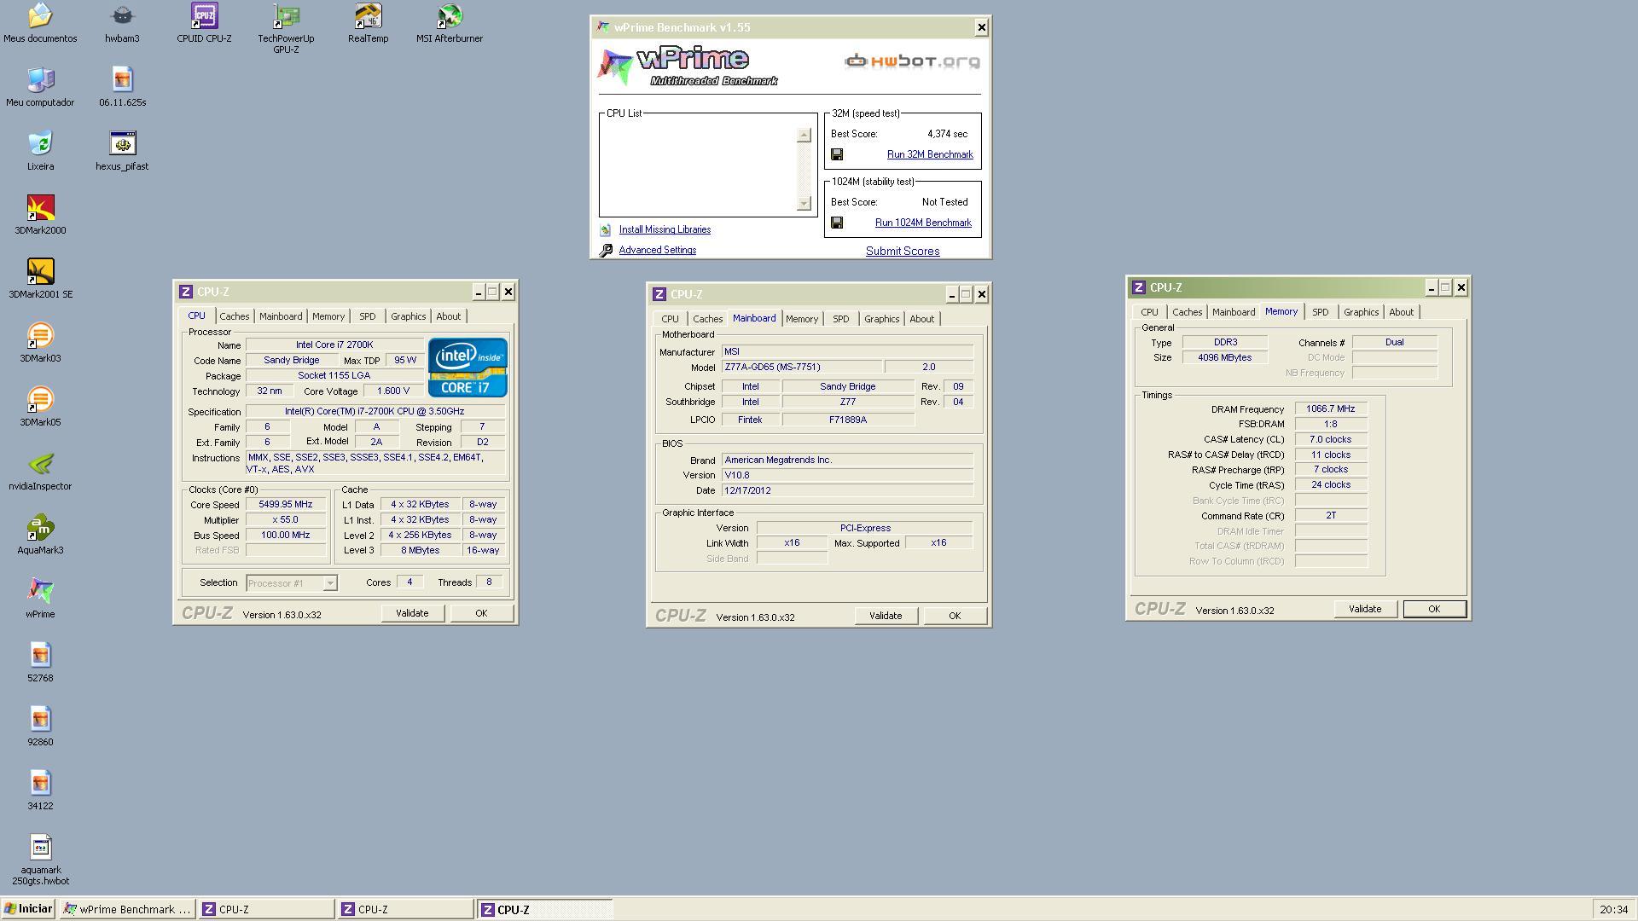This screenshot has width=1638, height=921.
Task: Open Lixeira recycle bin
Action: pyautogui.click(x=40, y=151)
